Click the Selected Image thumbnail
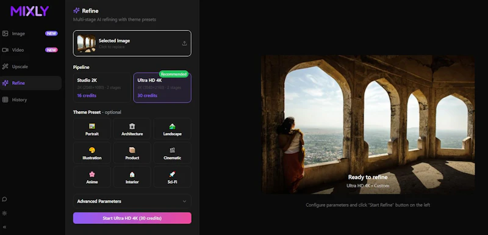 click(x=86, y=43)
